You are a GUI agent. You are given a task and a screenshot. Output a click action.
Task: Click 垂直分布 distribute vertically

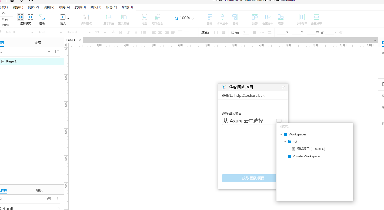316,17
